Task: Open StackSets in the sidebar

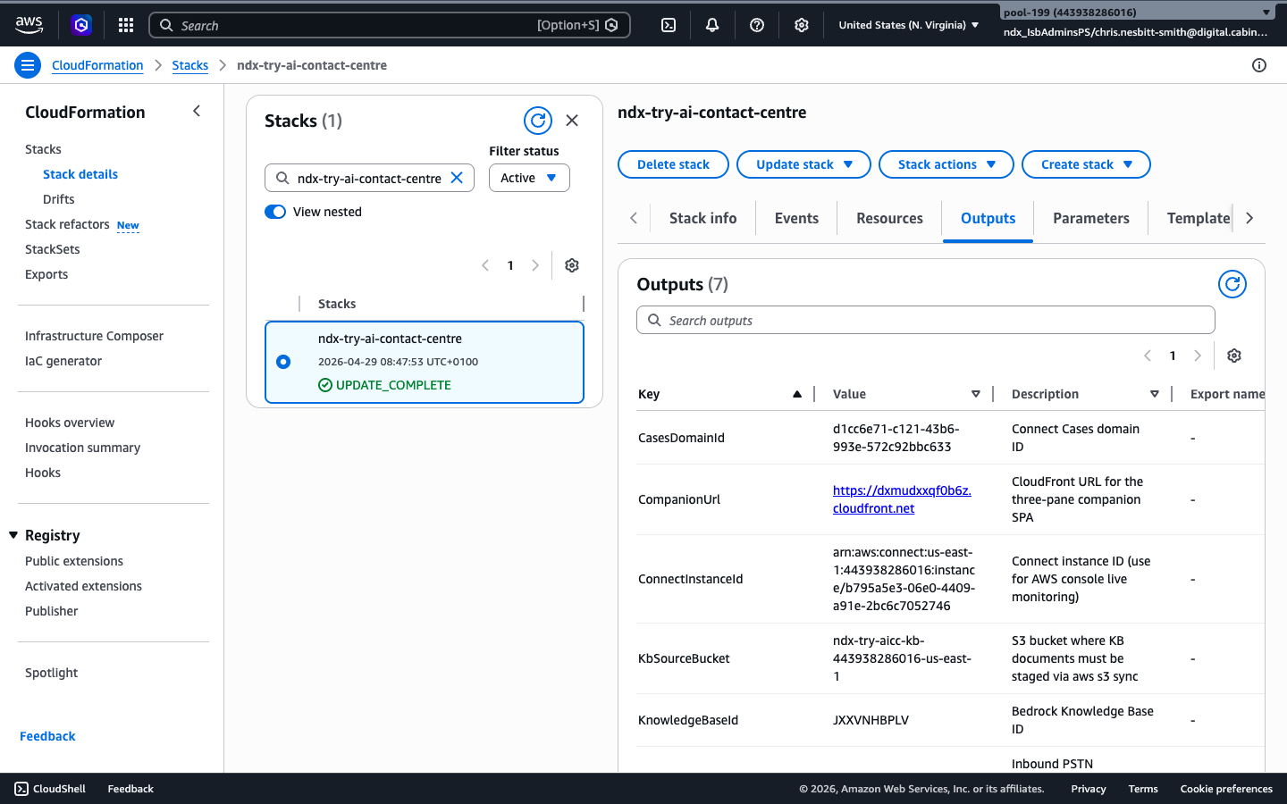Action: [53, 249]
